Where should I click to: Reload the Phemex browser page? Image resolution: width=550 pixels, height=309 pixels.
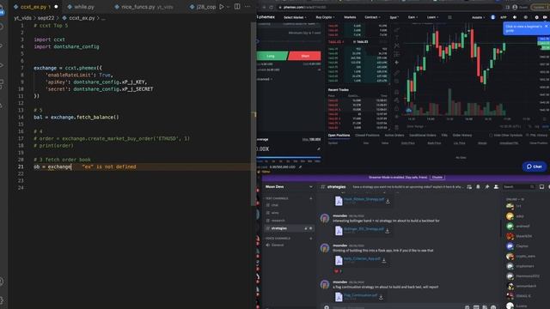(x=272, y=7)
